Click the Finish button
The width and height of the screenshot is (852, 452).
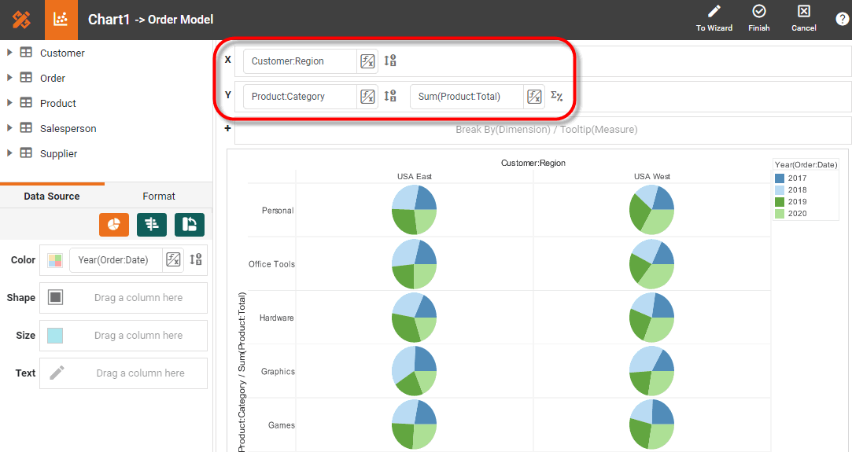click(x=759, y=19)
